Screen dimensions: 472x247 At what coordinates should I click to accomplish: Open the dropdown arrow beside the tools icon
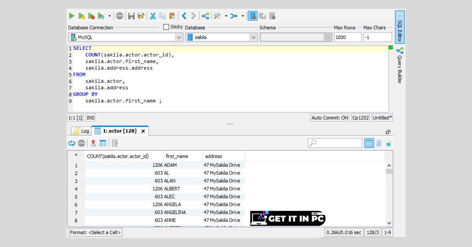click(226, 16)
